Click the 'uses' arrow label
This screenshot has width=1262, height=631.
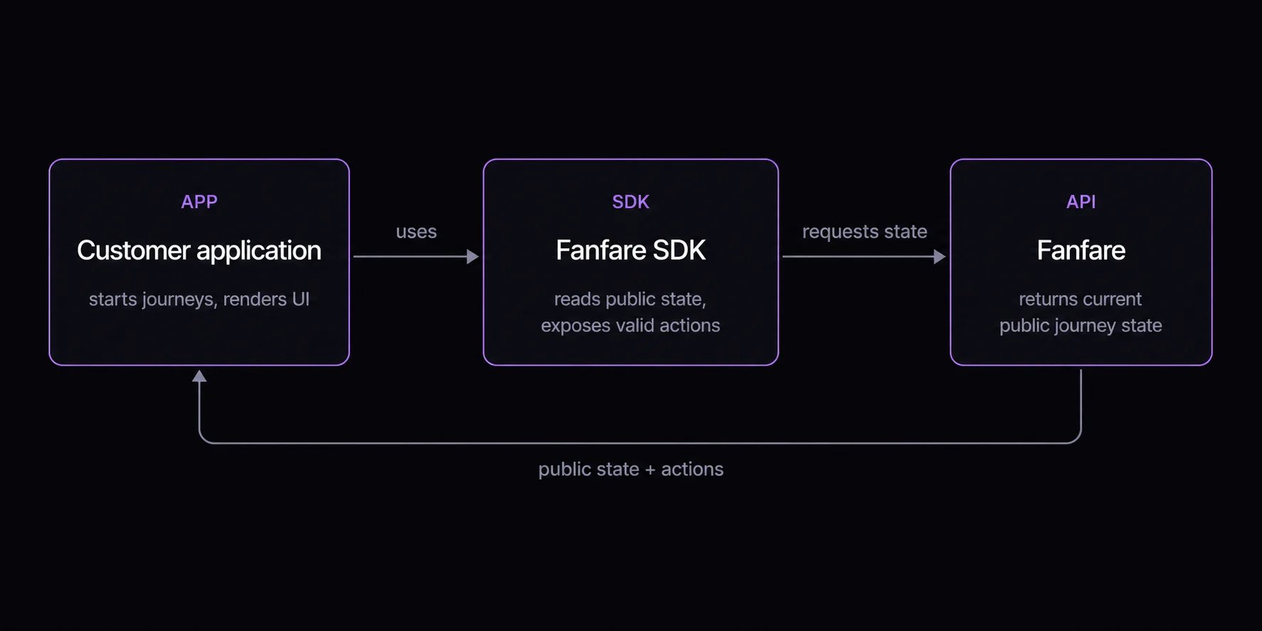(x=416, y=232)
